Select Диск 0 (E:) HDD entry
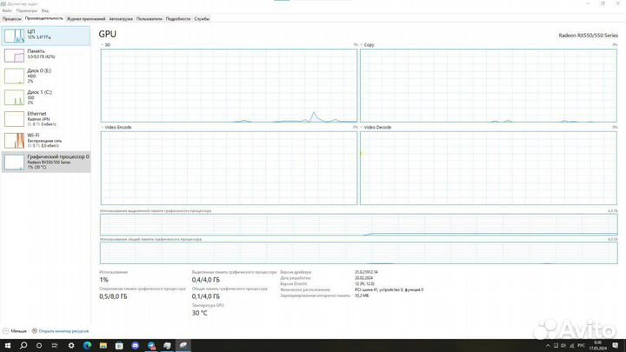The height and width of the screenshot is (352, 626). point(45,76)
